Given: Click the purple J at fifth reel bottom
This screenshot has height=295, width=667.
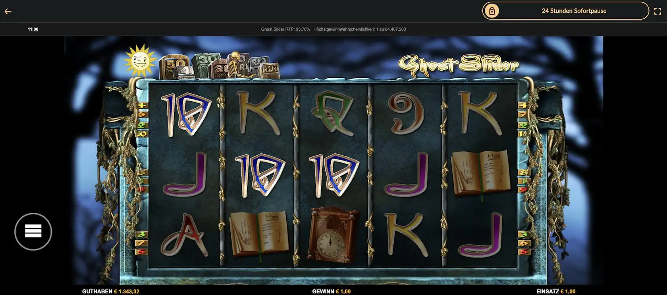Looking at the screenshot, I should point(480,235).
